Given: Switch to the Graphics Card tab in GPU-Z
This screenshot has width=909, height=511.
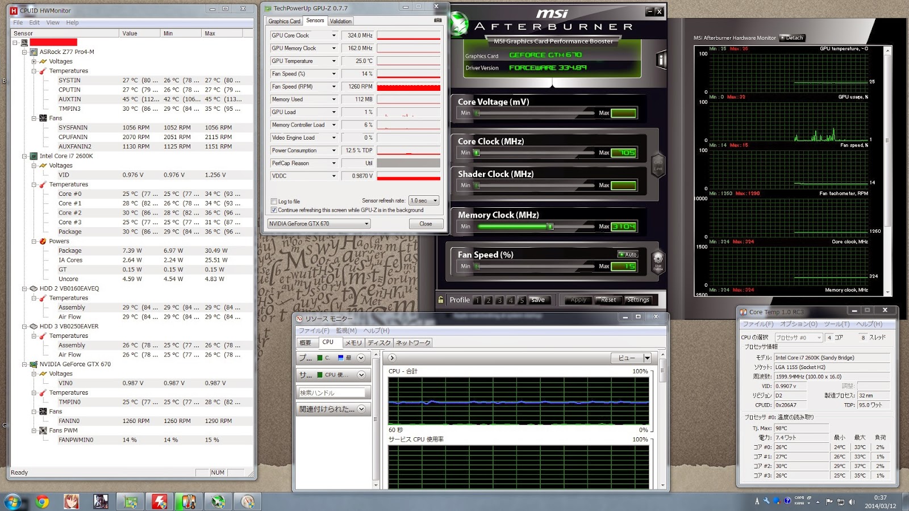Looking at the screenshot, I should [x=284, y=21].
